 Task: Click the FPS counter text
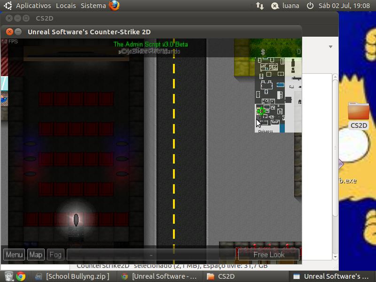pos(10,41)
